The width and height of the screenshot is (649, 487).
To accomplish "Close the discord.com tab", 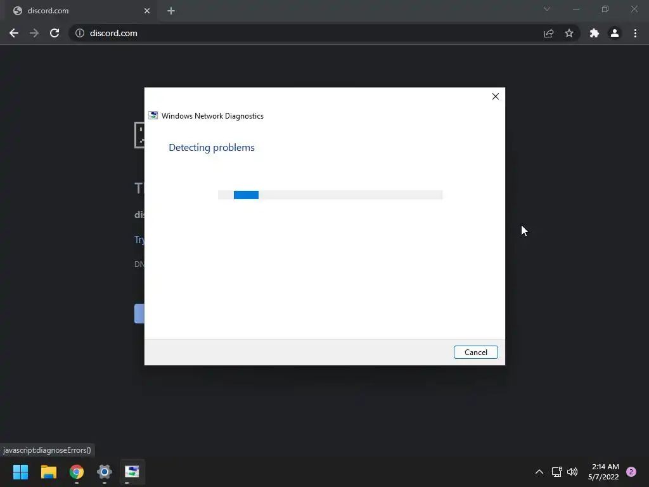I will 147,11.
